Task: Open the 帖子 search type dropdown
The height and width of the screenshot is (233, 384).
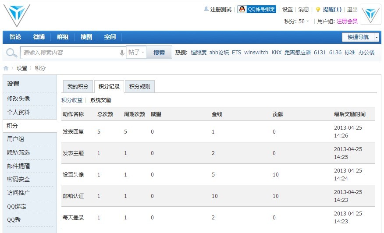Action: click(x=136, y=53)
